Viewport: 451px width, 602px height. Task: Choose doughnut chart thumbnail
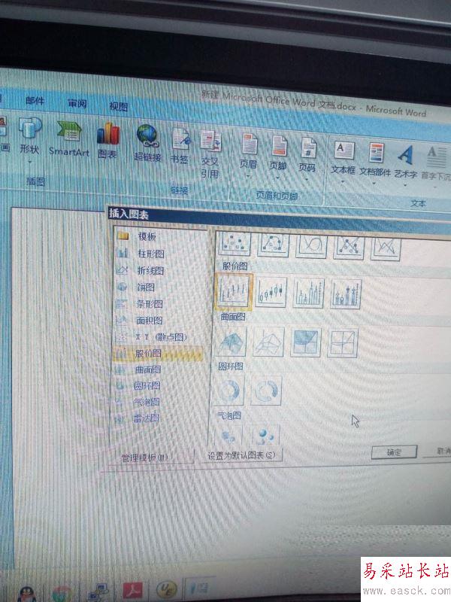click(229, 391)
